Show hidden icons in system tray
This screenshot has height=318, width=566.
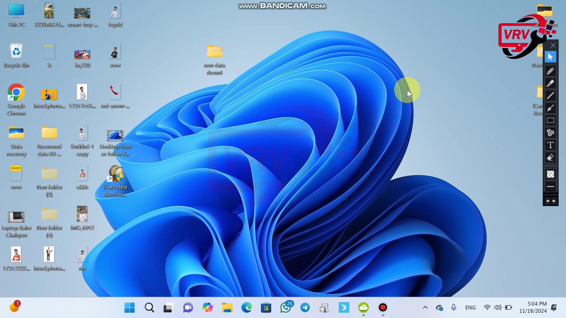[425, 308]
